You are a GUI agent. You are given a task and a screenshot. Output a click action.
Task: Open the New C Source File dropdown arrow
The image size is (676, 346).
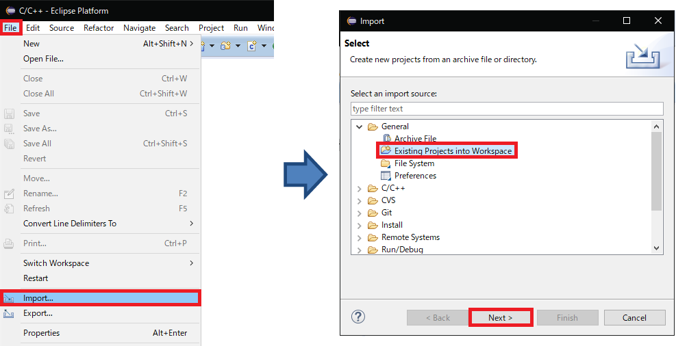tap(264, 46)
